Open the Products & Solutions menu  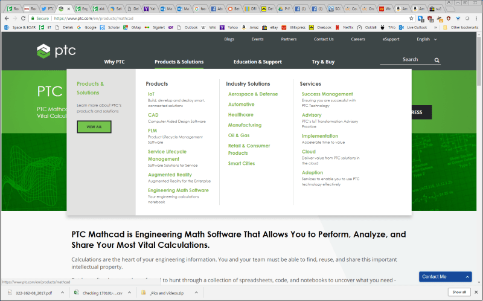pos(179,62)
